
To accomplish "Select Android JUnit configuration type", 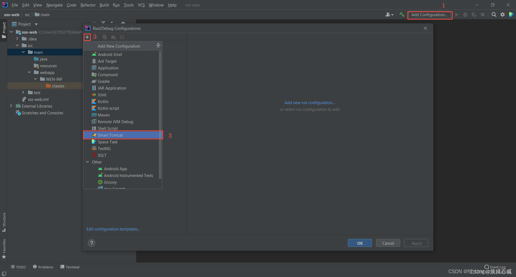I will click(x=123, y=54).
